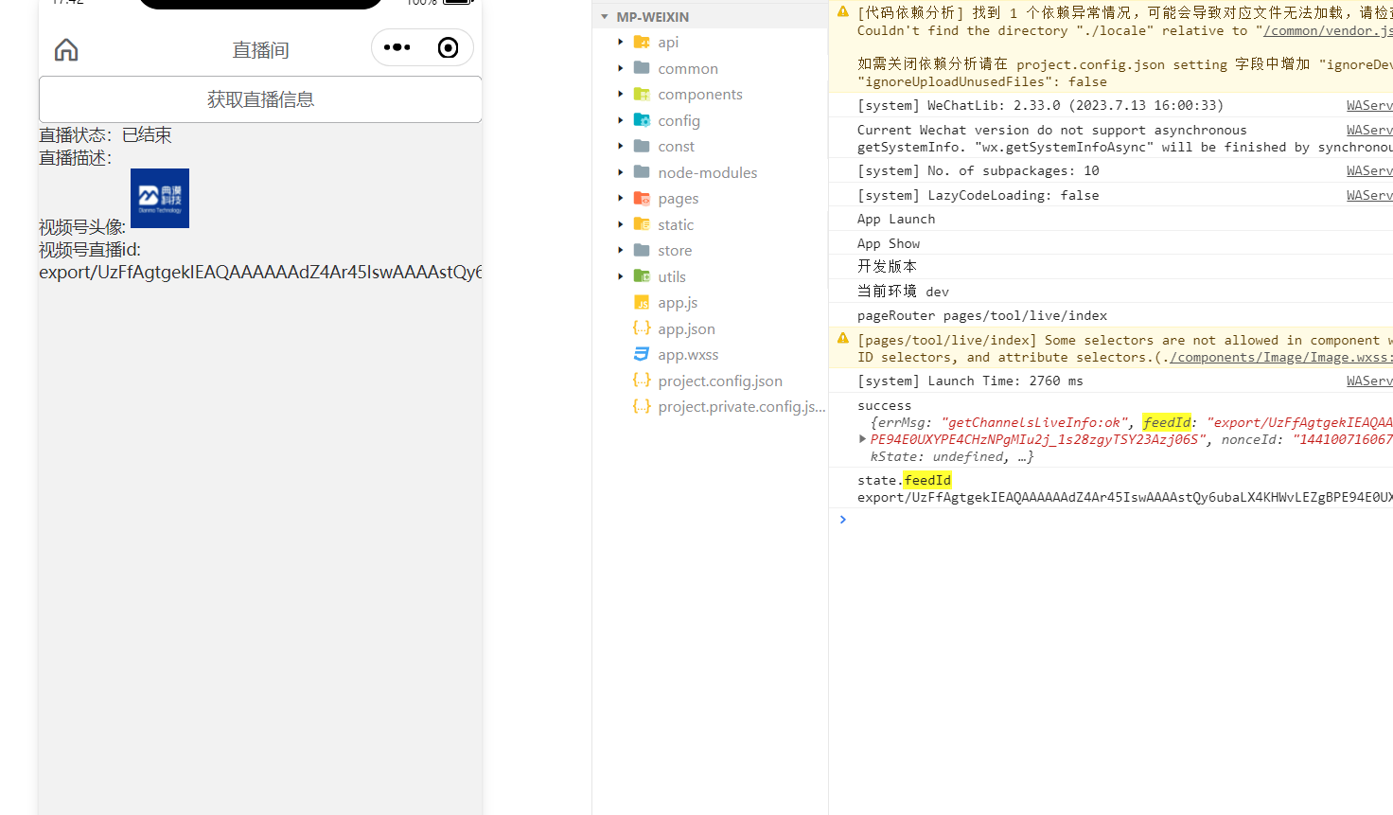The height and width of the screenshot is (815, 1393).
Task: Click the 'pageRouter pages/tool/live/index' log line
Action: click(982, 315)
